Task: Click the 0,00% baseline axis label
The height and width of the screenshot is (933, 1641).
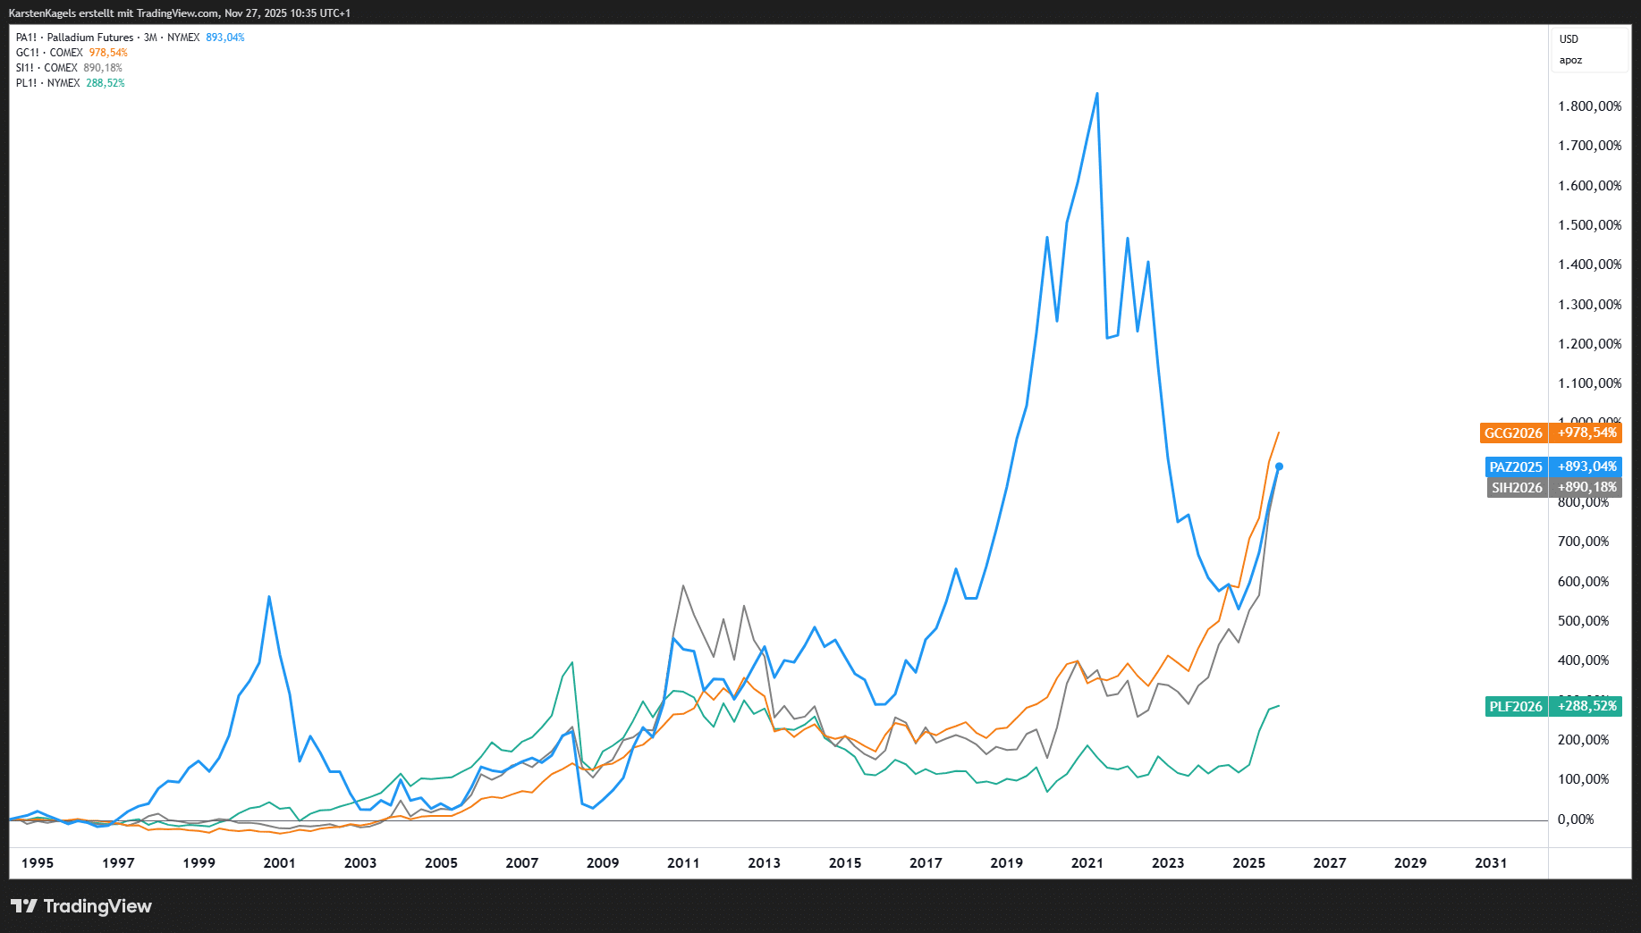Action: coord(1576,820)
